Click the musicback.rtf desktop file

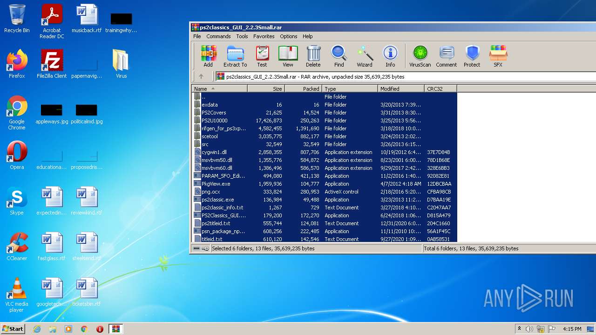(87, 19)
